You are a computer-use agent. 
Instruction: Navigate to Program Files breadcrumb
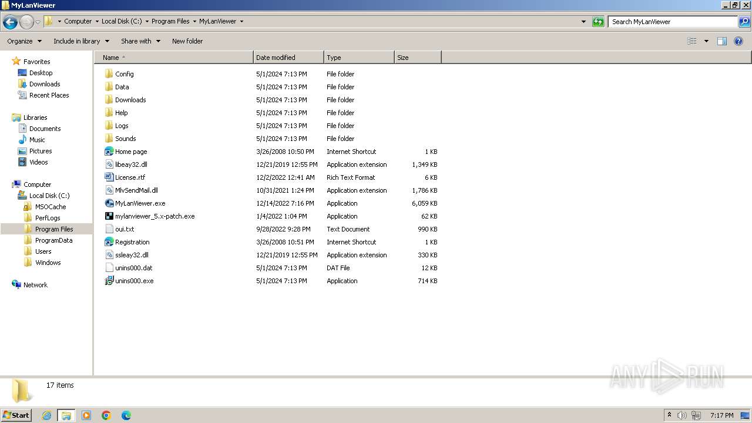point(170,21)
